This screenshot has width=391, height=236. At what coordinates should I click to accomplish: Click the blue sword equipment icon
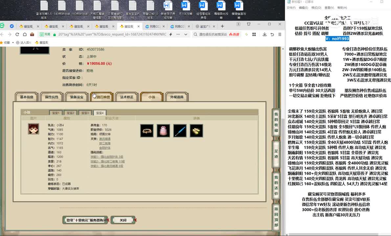point(180,131)
